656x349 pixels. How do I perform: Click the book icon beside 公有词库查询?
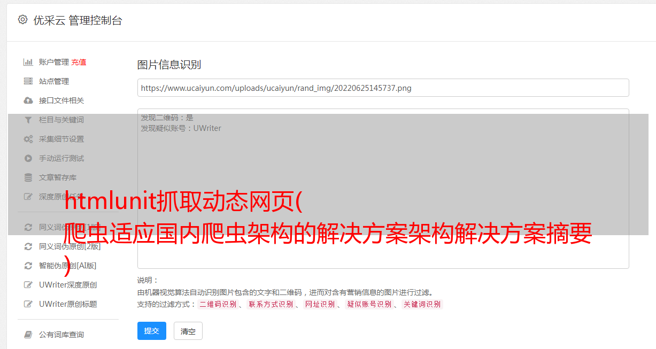[28, 335]
